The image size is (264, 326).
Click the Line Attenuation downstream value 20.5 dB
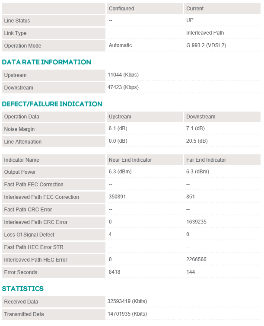[x=197, y=142]
